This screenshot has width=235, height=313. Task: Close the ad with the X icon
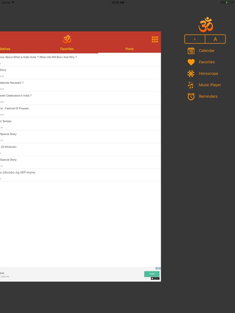(x=159, y=268)
